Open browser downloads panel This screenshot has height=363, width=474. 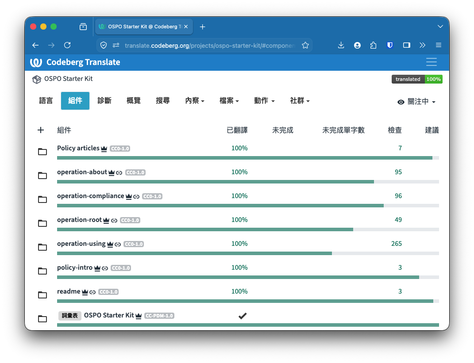click(341, 45)
